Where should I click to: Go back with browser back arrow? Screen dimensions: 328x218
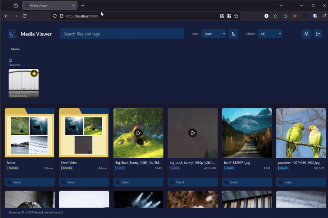click(7, 16)
